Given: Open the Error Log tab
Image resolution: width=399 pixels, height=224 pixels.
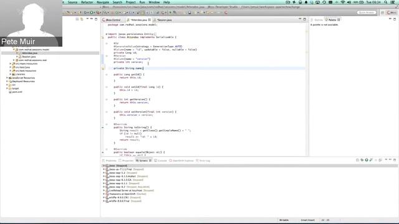Looking at the screenshot, I should [203, 161].
